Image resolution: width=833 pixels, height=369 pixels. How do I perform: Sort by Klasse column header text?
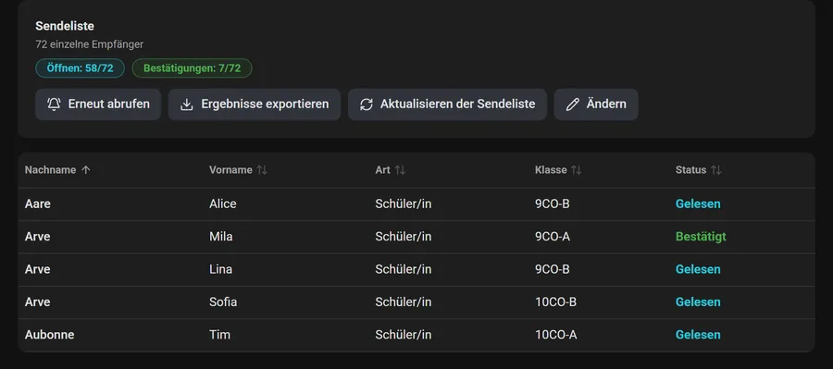click(551, 170)
